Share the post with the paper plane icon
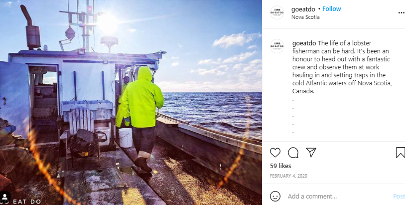Image resolution: width=405 pixels, height=205 pixels. 311,153
